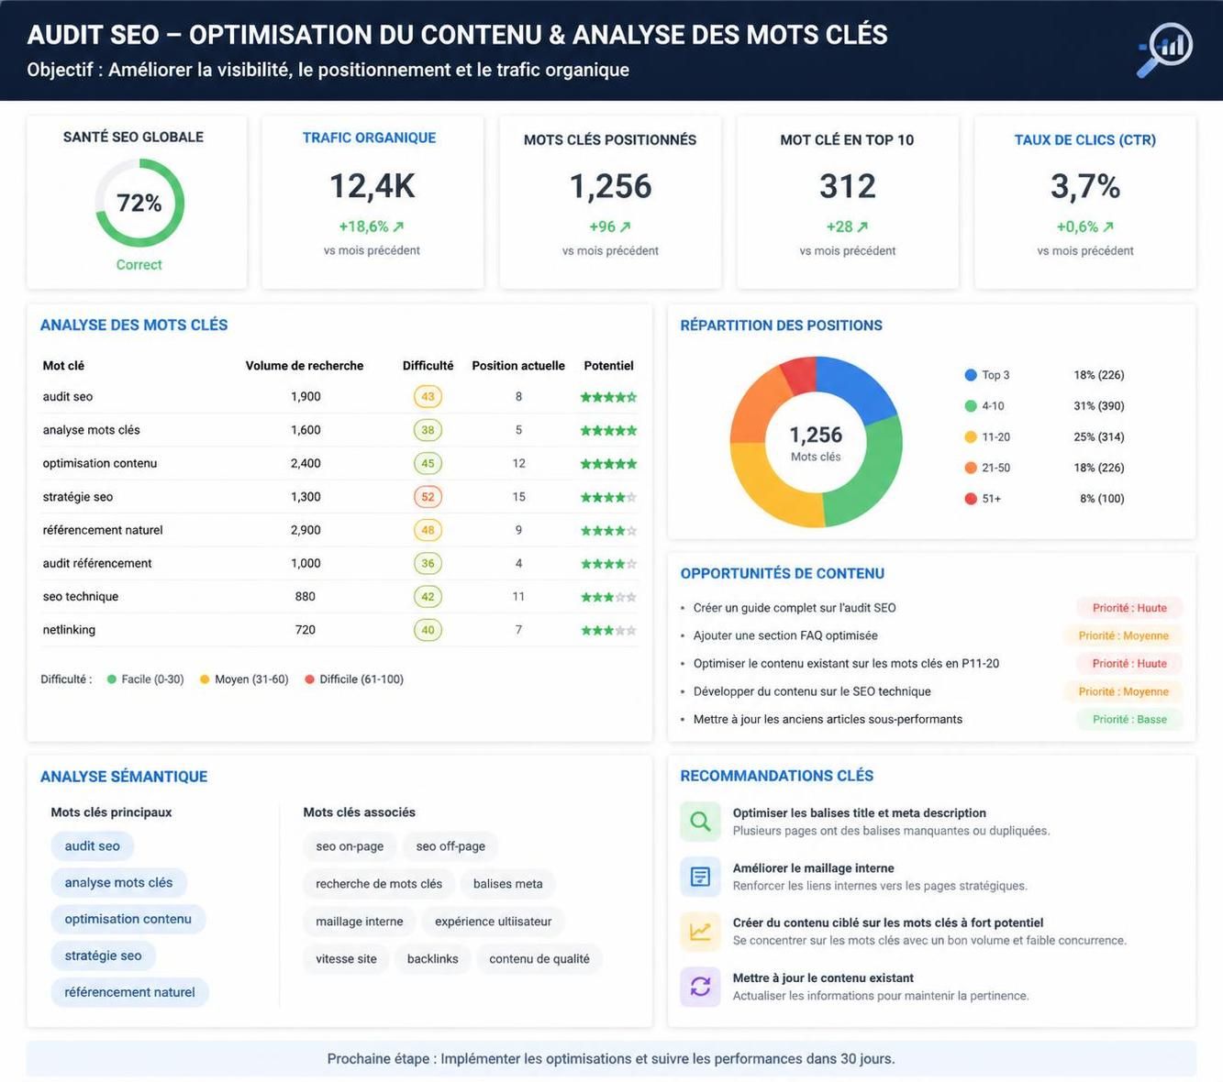The height and width of the screenshot is (1082, 1223).
Task: Click the up arrow next to +18,6%
Action: point(398,226)
